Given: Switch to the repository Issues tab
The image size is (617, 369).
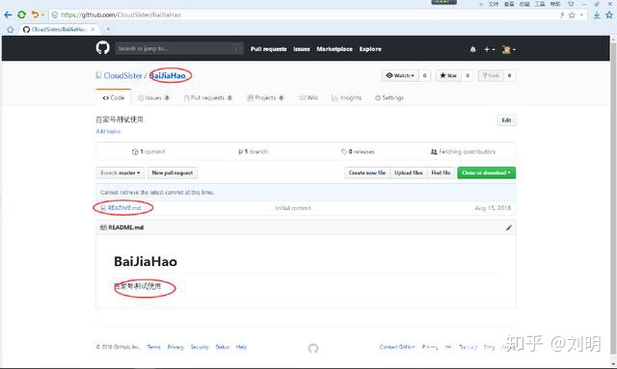Looking at the screenshot, I should click(x=153, y=98).
